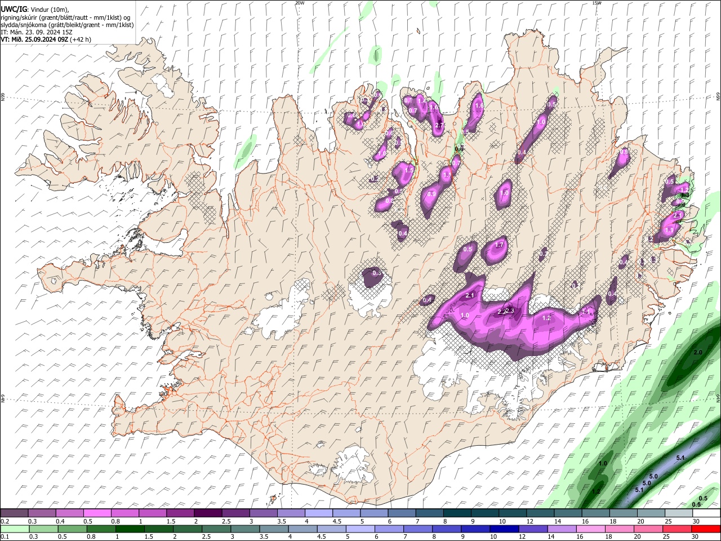Click the 15W longitude label at the top edge
The width and height of the screenshot is (721, 541).
[x=597, y=3]
